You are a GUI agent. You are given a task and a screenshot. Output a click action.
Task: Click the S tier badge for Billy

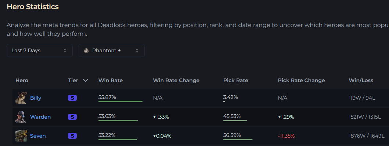point(72,98)
